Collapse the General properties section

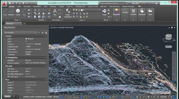coord(45,36)
